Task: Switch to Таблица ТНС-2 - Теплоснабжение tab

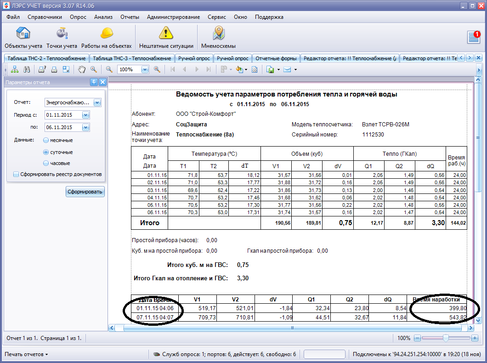Action: tap(46, 58)
